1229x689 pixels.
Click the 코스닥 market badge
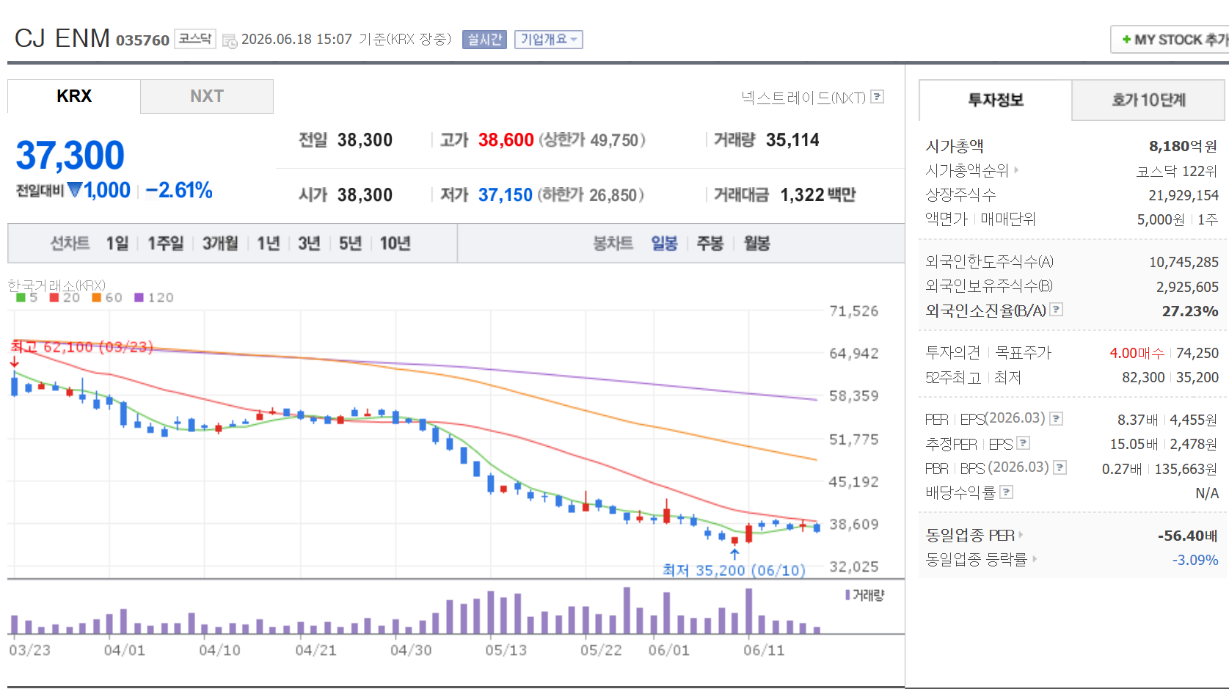pos(195,39)
